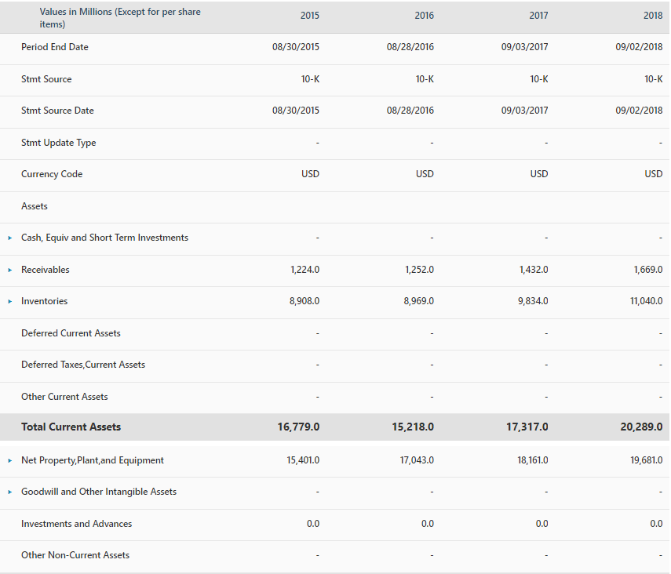671x574 pixels.
Task: Select the Assets section header
Action: tap(35, 206)
